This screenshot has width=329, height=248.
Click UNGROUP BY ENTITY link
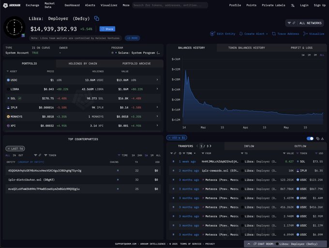coord(30,162)
